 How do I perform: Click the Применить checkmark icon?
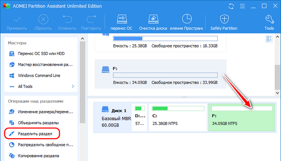tap(17, 19)
